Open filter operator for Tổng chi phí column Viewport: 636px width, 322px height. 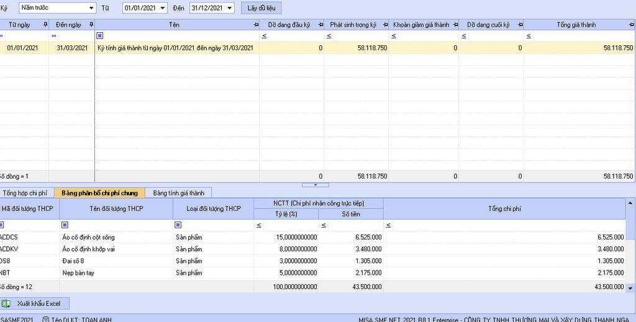pyautogui.click(x=389, y=225)
